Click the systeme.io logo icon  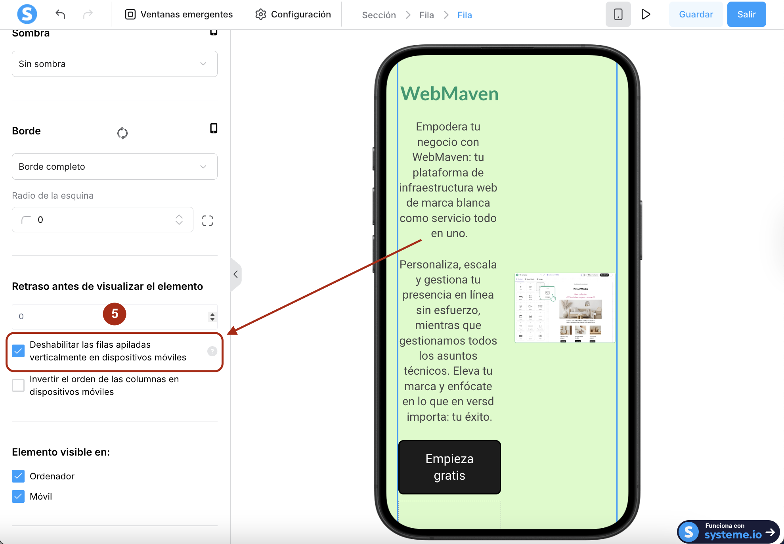(27, 14)
